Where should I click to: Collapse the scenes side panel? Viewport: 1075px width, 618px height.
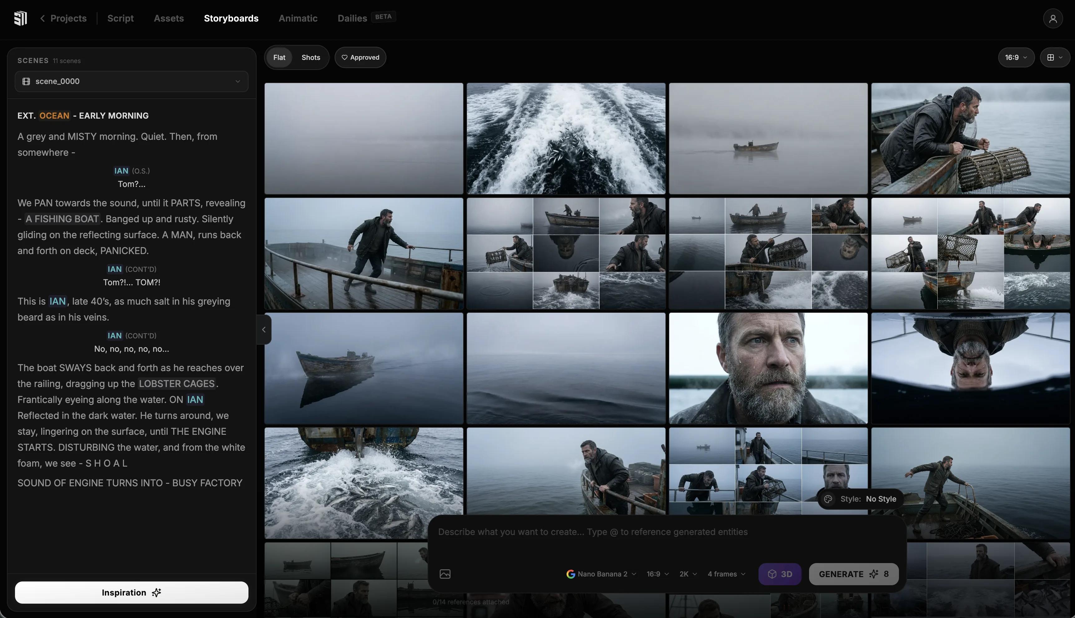tap(263, 329)
